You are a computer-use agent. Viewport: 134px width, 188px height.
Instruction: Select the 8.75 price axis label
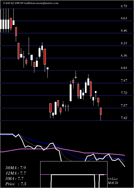point(124,6)
